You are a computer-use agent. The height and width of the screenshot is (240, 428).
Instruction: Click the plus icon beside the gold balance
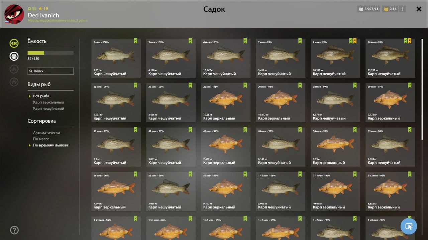point(402,9)
